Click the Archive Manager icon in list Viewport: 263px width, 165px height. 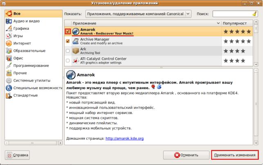click(x=76, y=41)
